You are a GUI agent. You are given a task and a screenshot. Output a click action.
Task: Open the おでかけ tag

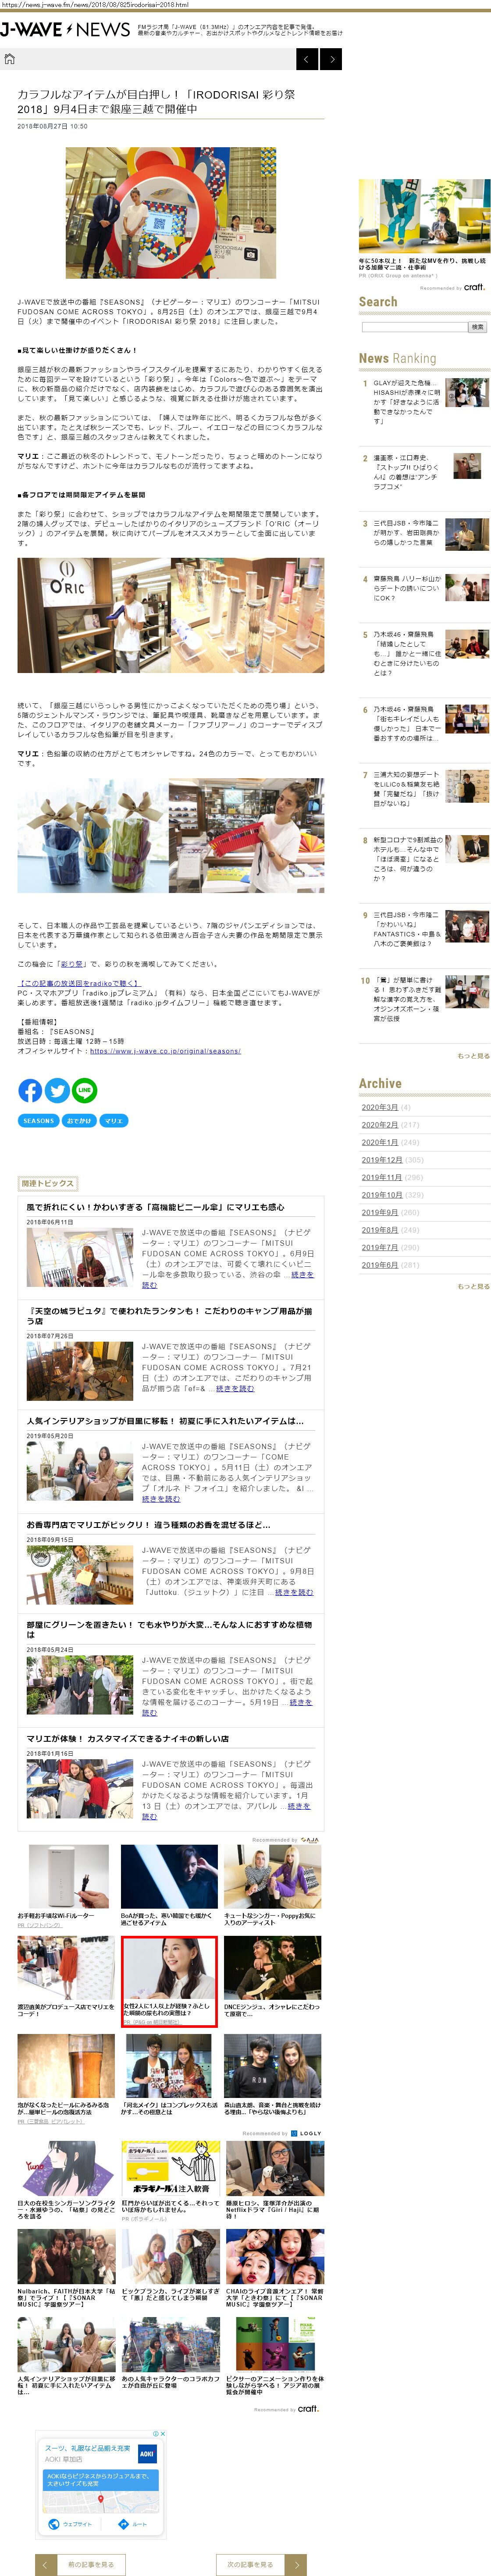tap(79, 1121)
